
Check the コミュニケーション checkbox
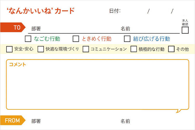[86, 49]
